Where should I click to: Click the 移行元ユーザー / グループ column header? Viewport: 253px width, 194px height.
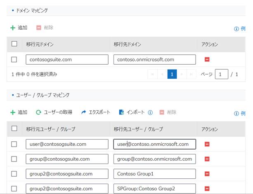(51, 129)
